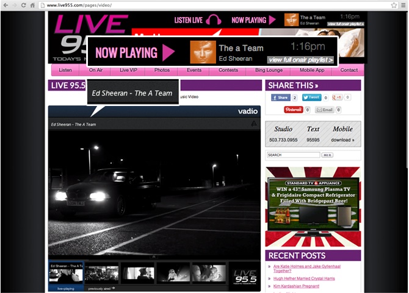409x293 pixels.
Task: Click the Listen Live headphones icon
Action: (x=214, y=19)
